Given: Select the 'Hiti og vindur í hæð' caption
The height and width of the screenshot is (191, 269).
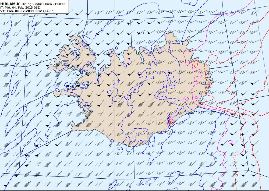Looking at the screenshot, I should (37, 4).
